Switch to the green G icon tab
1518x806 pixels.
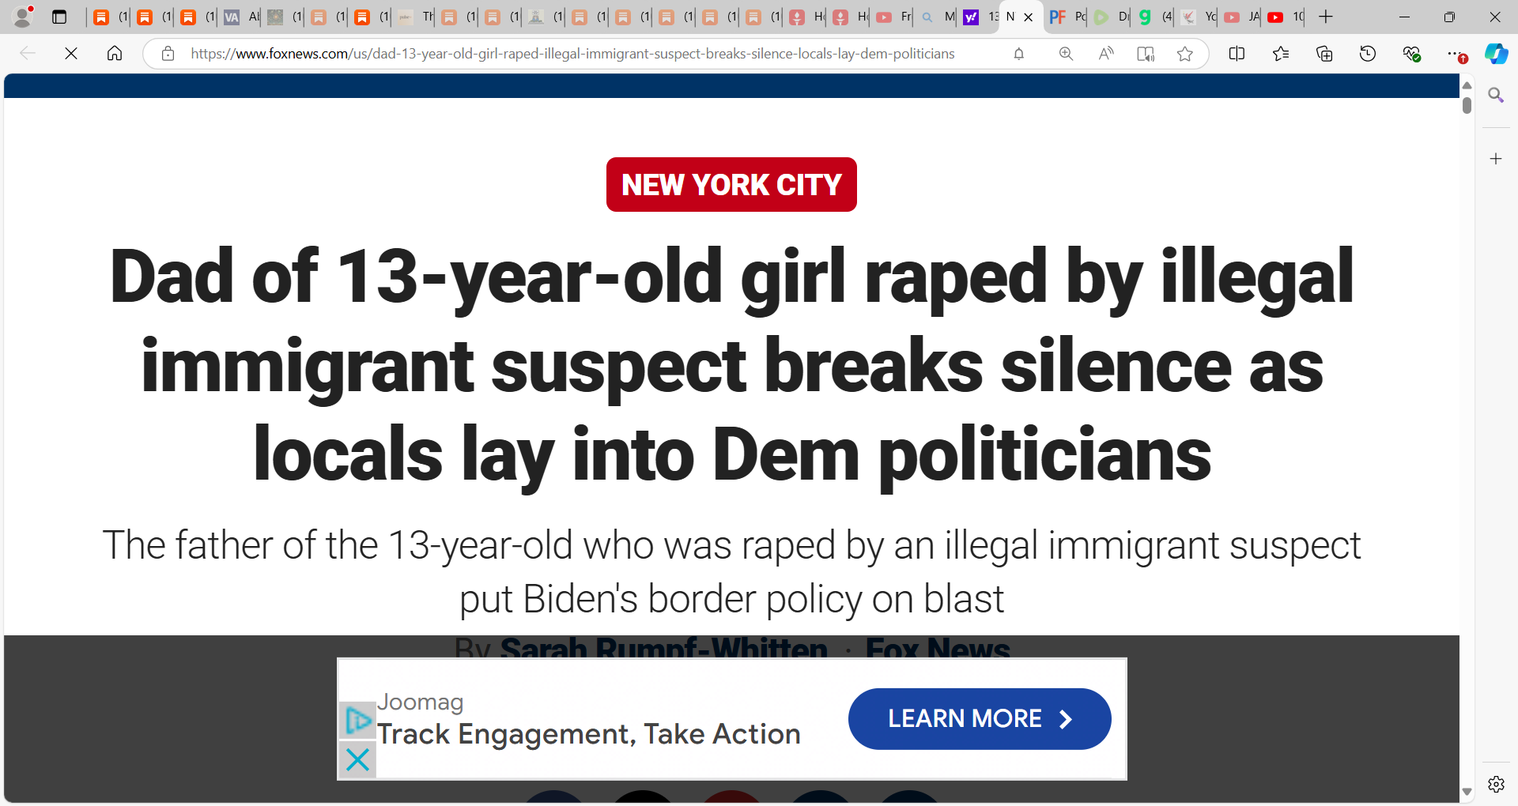coord(1154,17)
